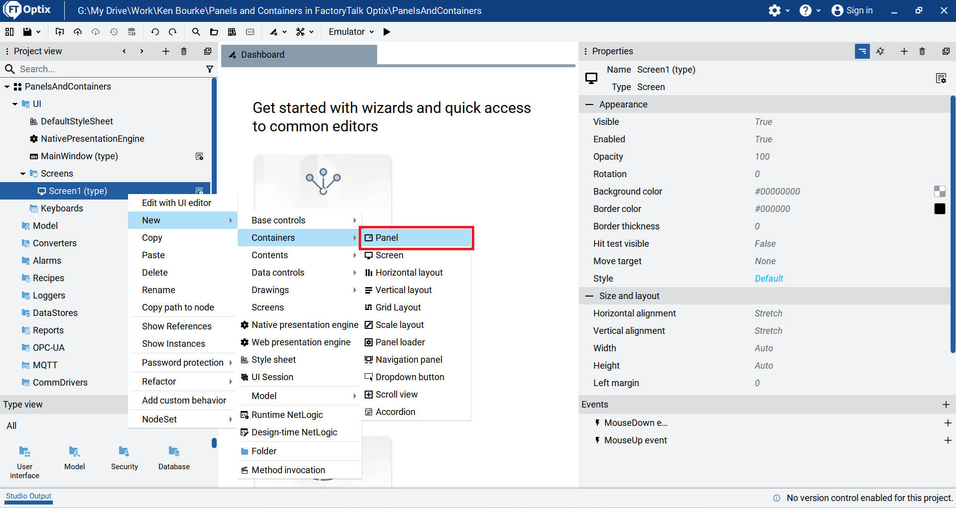Image resolution: width=956 pixels, height=508 pixels.
Task: Collapse the Appearance properties section
Action: point(589,104)
